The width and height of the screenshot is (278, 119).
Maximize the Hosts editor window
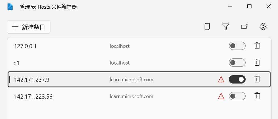[x=249, y=6]
